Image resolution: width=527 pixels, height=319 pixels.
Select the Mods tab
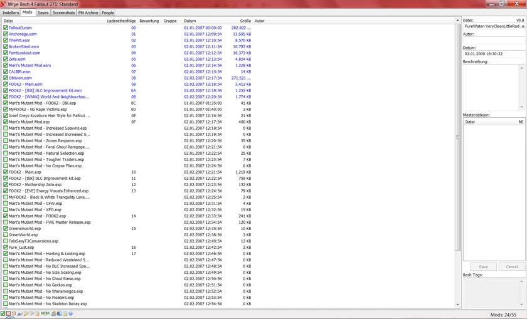(27, 12)
